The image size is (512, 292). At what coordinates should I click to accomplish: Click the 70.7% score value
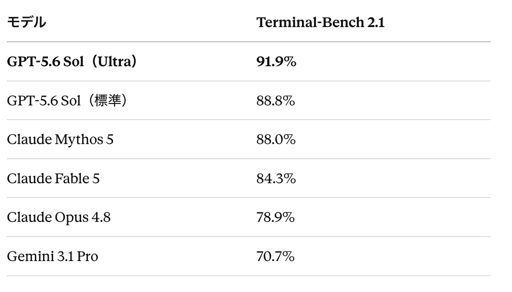coord(276,256)
